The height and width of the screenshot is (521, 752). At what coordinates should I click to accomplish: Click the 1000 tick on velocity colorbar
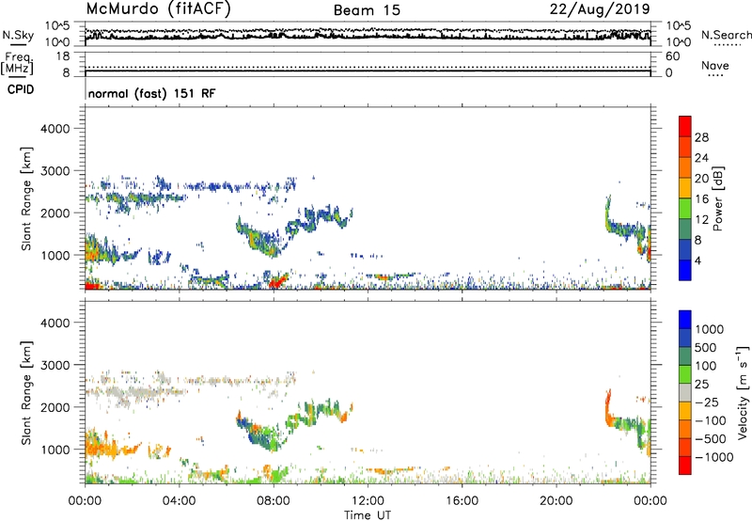(x=710, y=329)
